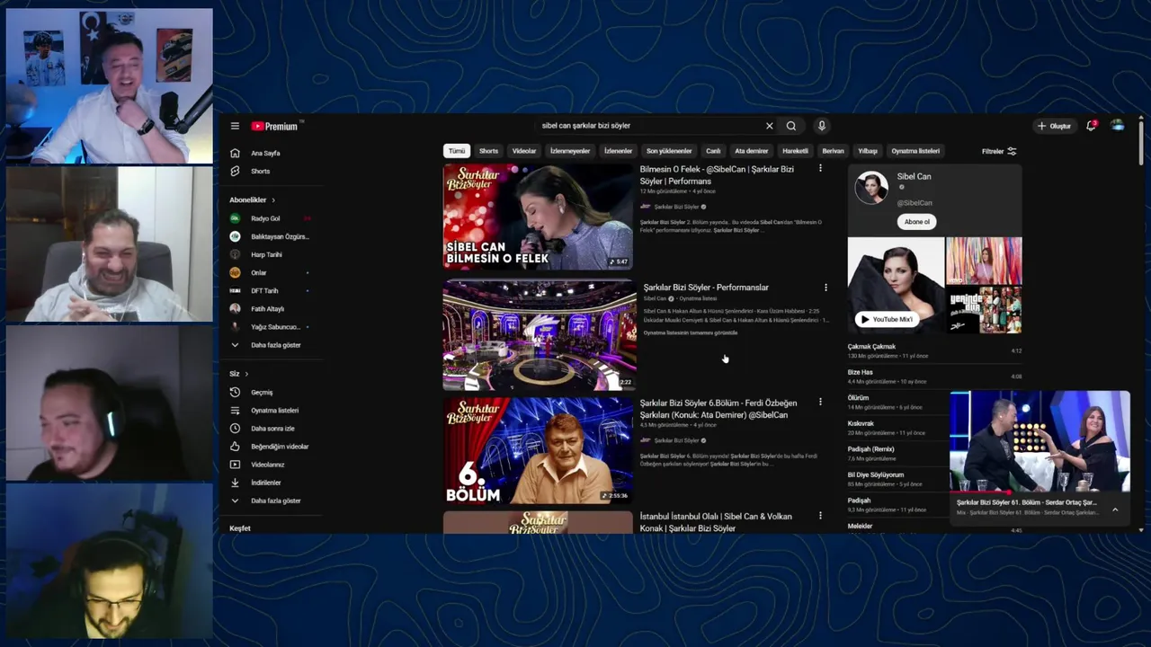Select the Tümü filter chip
This screenshot has height=647, width=1151.
(x=457, y=151)
